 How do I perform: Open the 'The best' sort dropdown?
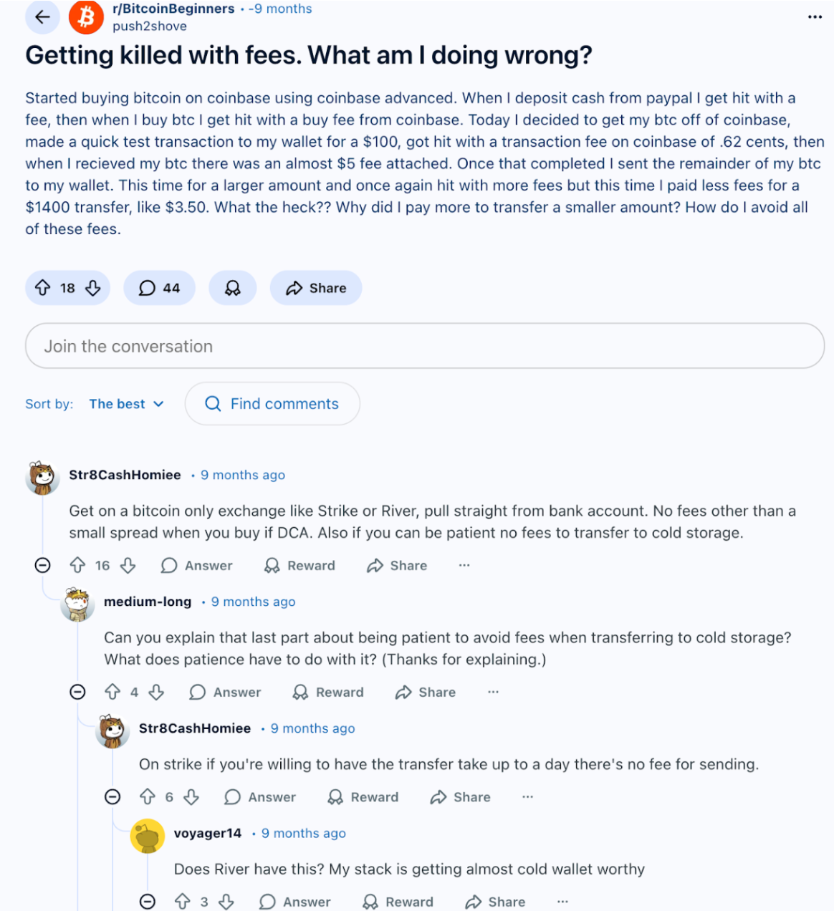[x=125, y=404]
